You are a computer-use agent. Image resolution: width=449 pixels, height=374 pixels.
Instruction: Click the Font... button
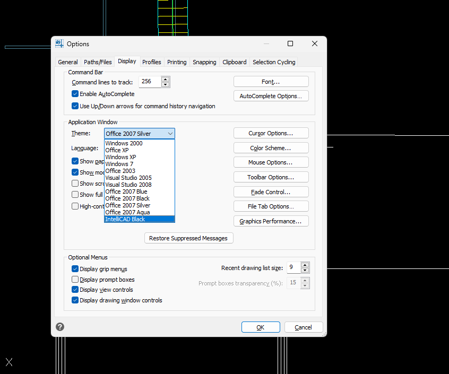click(x=271, y=82)
